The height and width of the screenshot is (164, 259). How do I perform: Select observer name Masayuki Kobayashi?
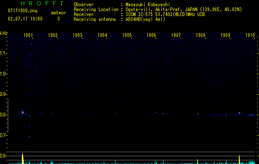148,5
